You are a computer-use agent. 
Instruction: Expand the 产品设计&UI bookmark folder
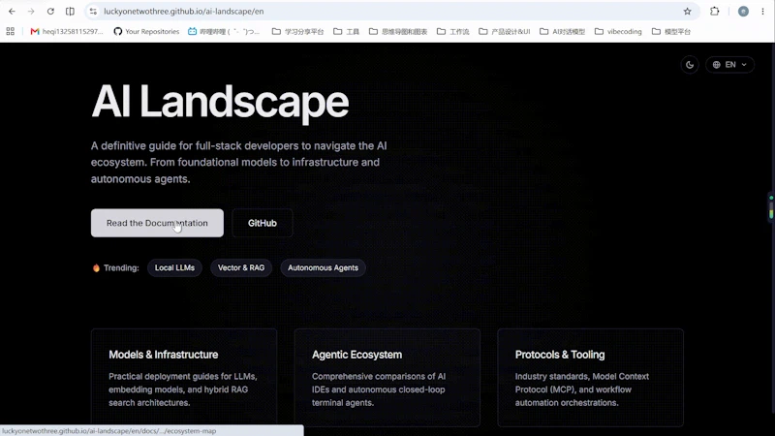point(505,31)
